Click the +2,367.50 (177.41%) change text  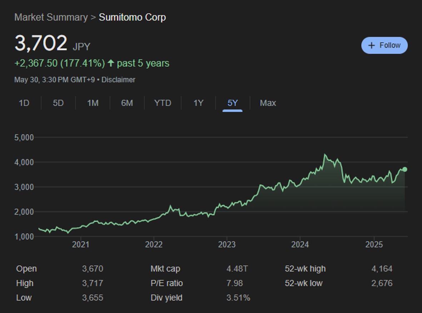(59, 63)
